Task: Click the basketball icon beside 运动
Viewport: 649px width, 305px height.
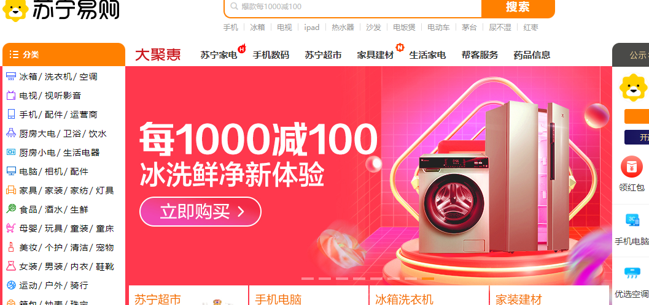Action: coord(11,285)
